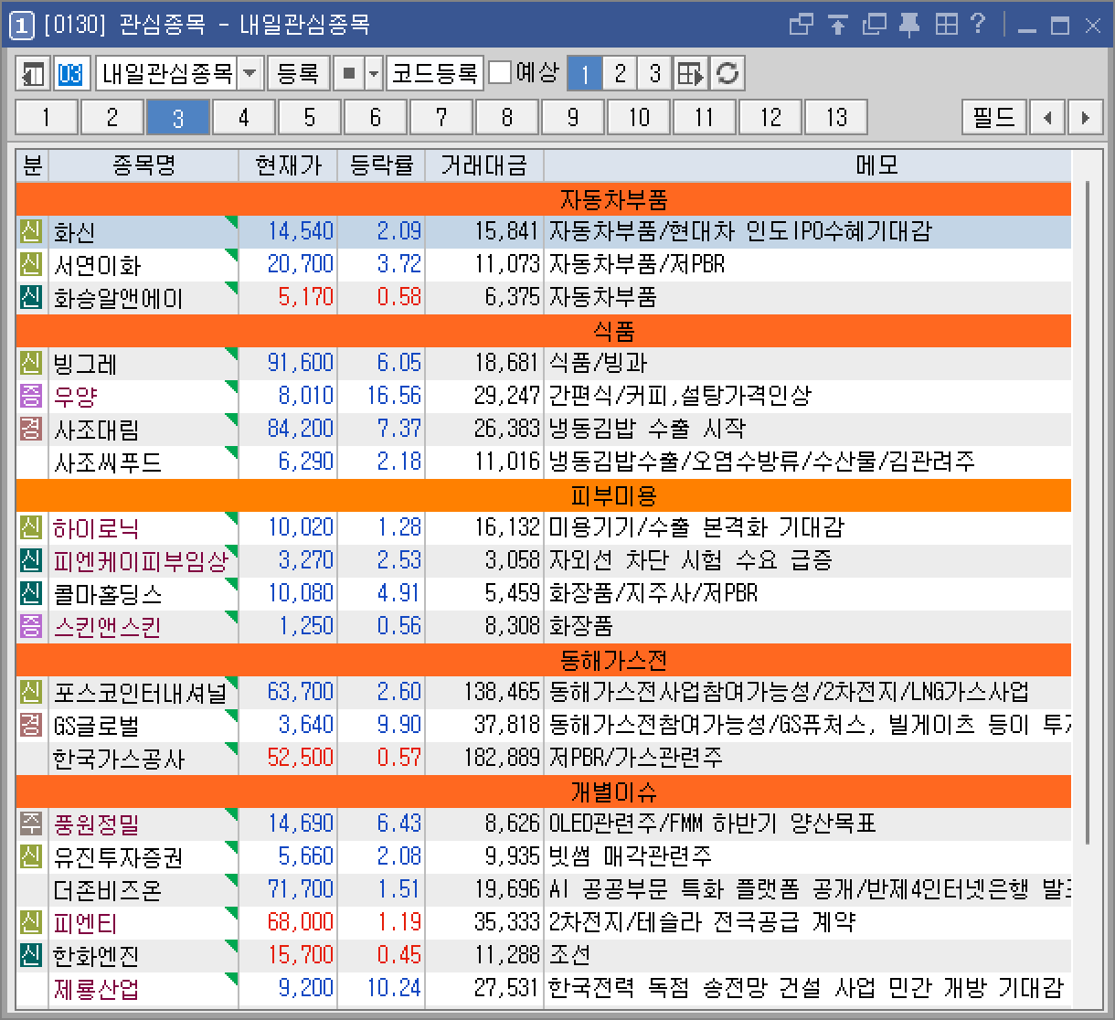Click the 경 badge next to GS글로벌
The image size is (1115, 1020).
[31, 726]
